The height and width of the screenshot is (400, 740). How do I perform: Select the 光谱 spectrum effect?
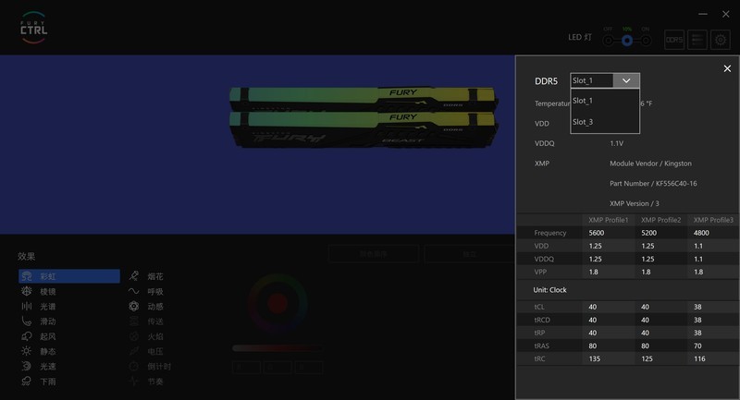point(39,307)
